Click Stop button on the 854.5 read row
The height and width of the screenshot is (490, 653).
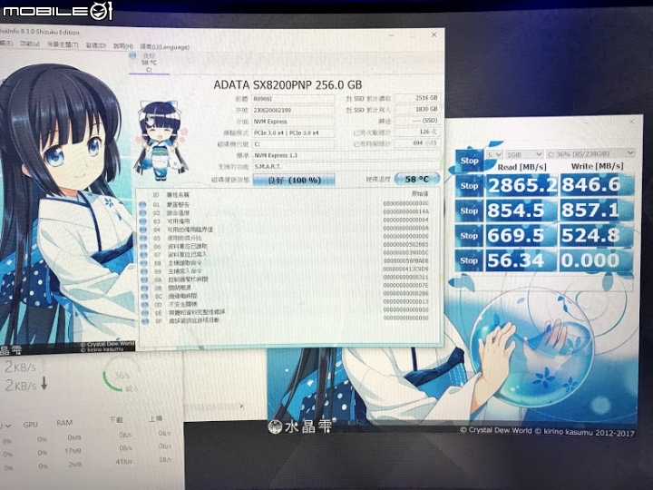tap(469, 211)
